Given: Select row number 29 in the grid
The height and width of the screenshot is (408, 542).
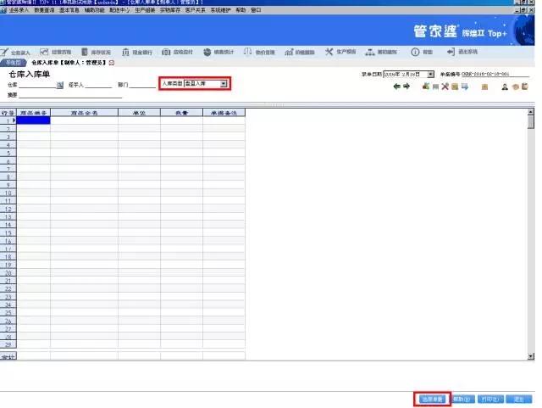Looking at the screenshot, I should 8,344.
